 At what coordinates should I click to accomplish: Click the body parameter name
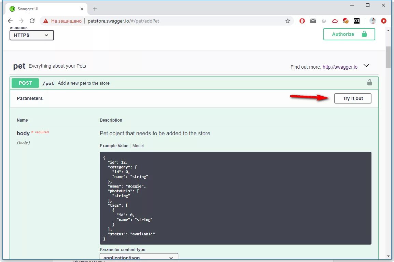(x=23, y=133)
